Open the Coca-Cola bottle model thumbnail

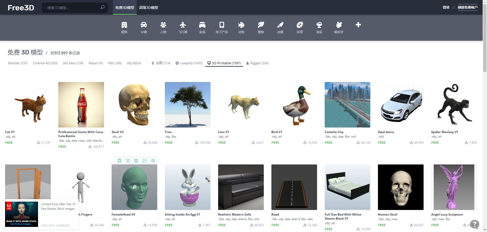point(81,104)
